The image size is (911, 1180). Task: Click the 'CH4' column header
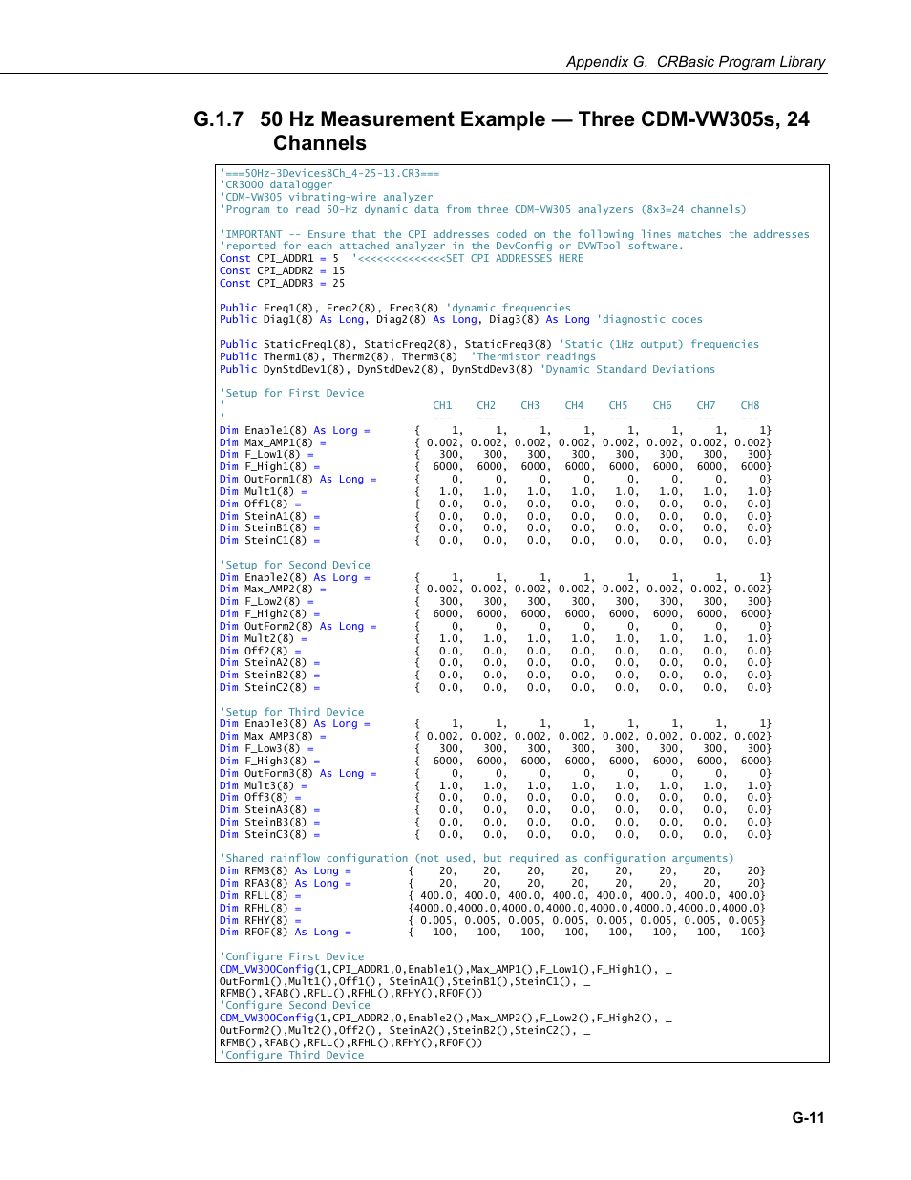[x=574, y=406]
